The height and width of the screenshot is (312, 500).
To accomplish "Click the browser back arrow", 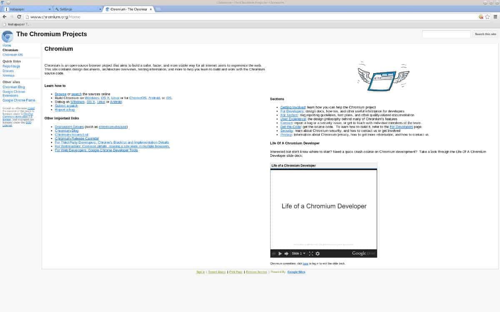I will (4, 17).
